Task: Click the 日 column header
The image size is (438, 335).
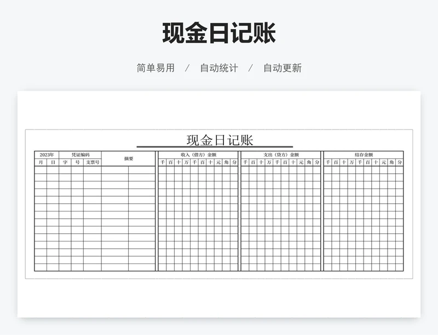Action: point(53,162)
